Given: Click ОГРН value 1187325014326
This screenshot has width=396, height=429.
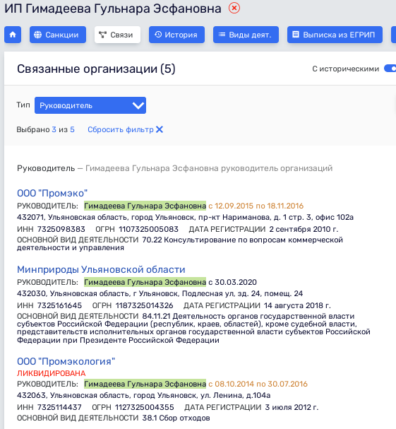Looking at the screenshot, I should click(x=144, y=305).
